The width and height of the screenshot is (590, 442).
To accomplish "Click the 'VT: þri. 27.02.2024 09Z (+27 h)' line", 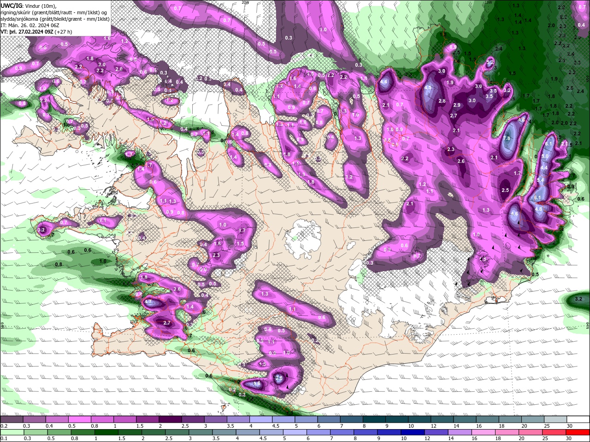I will tap(36, 32).
